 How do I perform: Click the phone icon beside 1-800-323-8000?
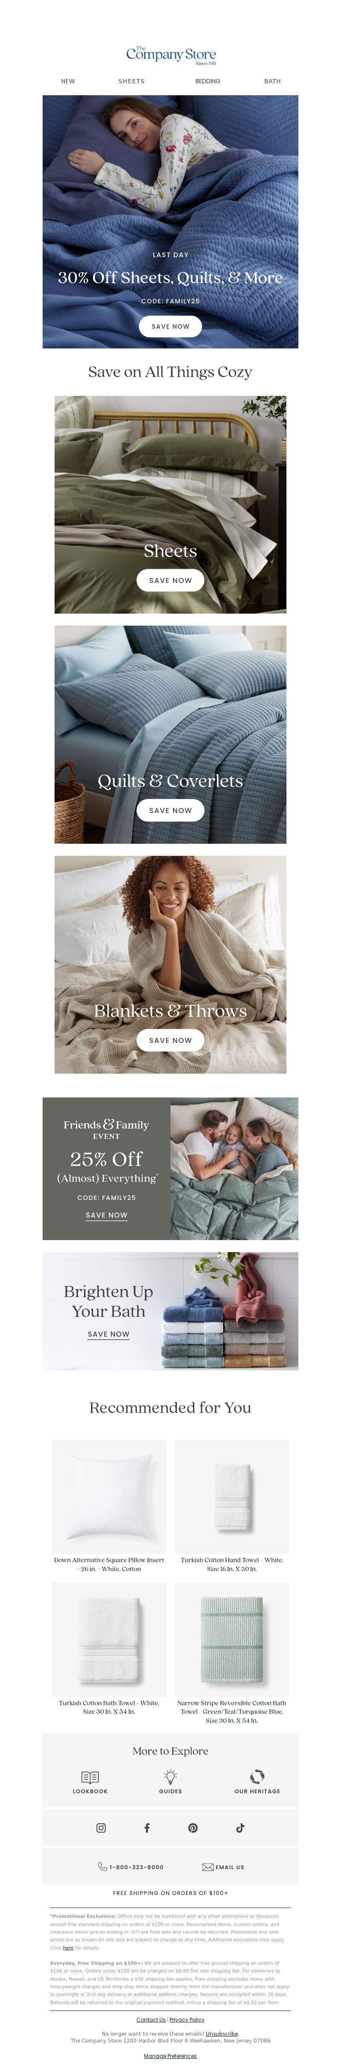(x=103, y=1866)
